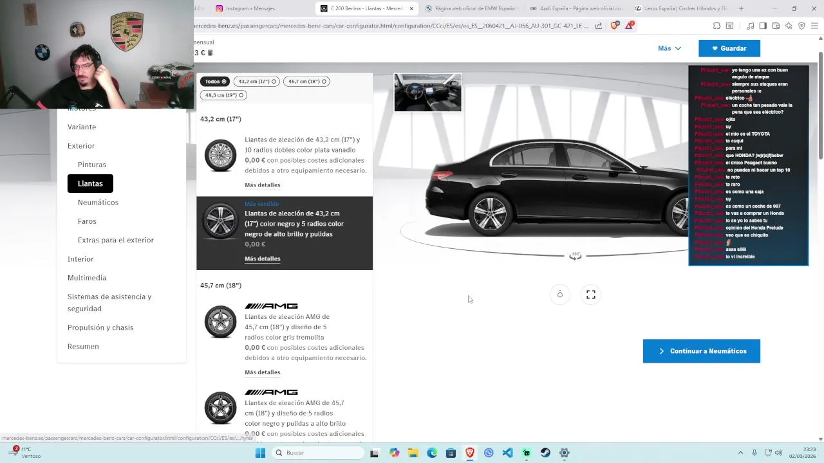Viewport: 824px width, 463px height.
Task: Toggle the browser sidebar panel icon
Action: 763,26
